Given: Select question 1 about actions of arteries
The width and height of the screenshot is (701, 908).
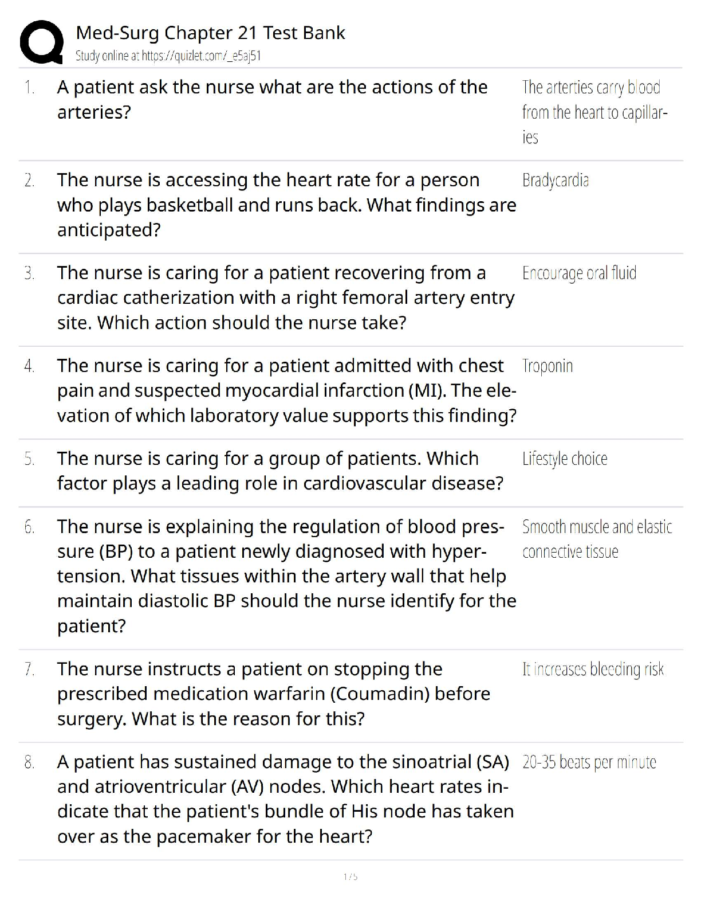Looking at the screenshot, I should (x=272, y=100).
